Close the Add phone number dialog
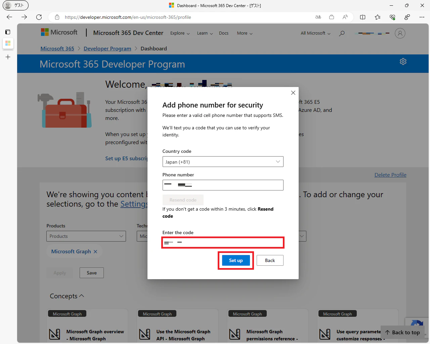The width and height of the screenshot is (430, 344). (293, 93)
